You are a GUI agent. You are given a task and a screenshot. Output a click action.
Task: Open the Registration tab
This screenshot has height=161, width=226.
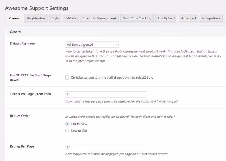[x=36, y=18]
